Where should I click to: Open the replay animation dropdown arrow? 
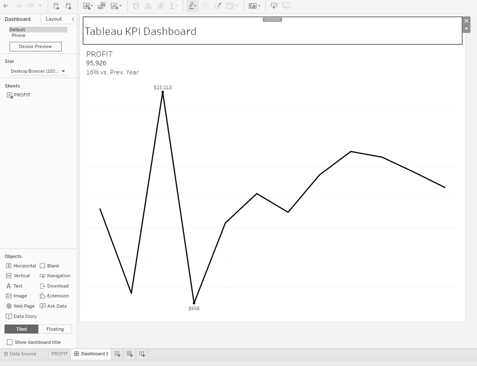(40, 6)
